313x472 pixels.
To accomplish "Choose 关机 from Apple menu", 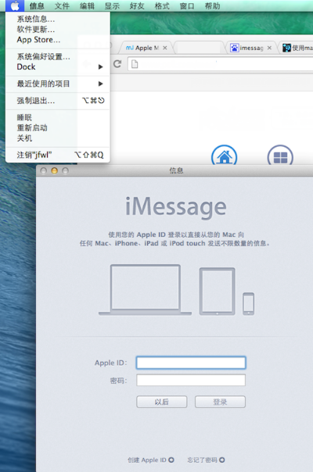I will click(x=58, y=138).
